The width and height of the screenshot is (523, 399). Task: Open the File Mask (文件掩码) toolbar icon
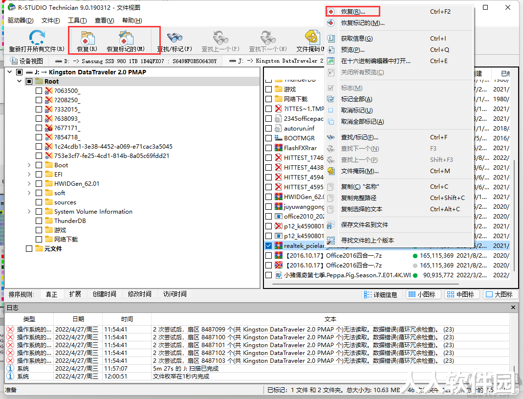312,37
